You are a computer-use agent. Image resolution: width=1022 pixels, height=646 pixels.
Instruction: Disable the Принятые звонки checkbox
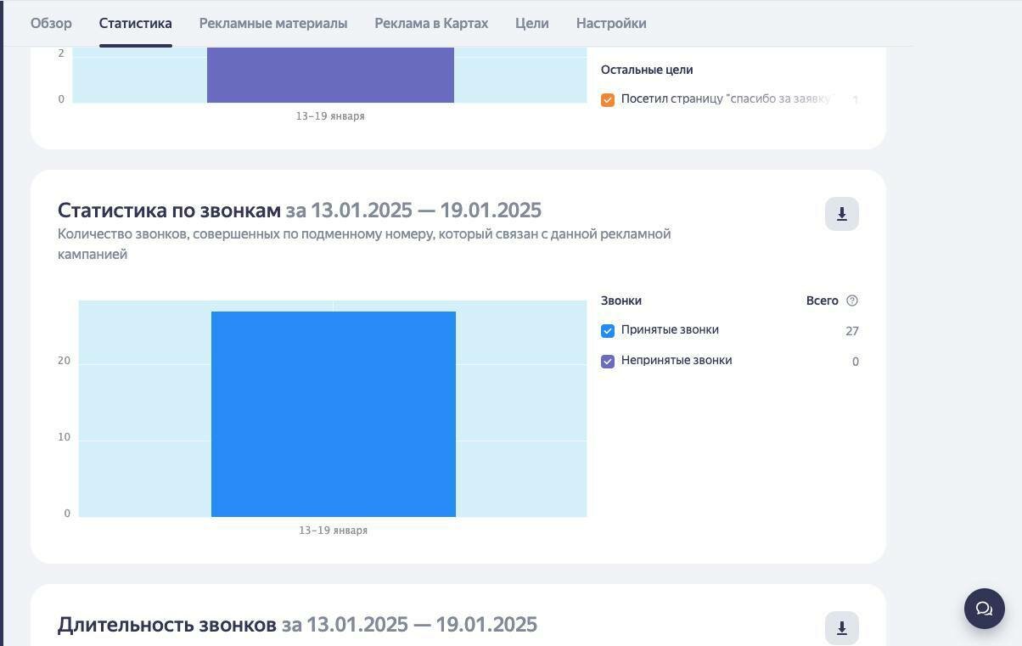608,330
